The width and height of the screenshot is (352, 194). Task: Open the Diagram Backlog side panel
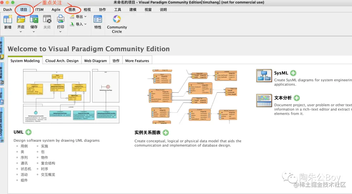pyautogui.click(x=2, y=125)
